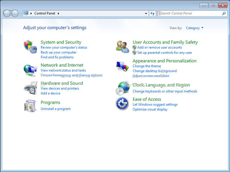Expand arrow after Control Panel breadcrumb

pos(58,14)
